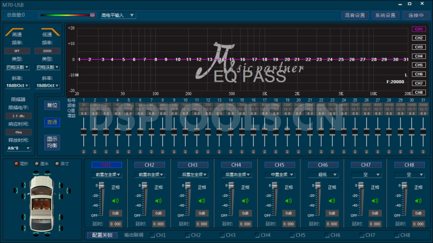433x243 pixels.
Task: Toggle the CH6 正相 phase label
Action: click(332, 187)
